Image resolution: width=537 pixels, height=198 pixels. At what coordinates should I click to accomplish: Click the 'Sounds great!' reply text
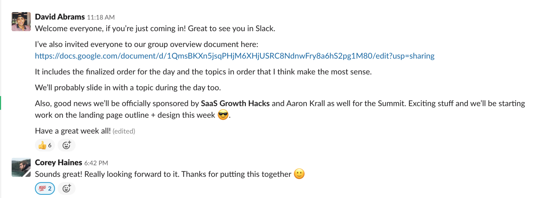tap(163, 174)
